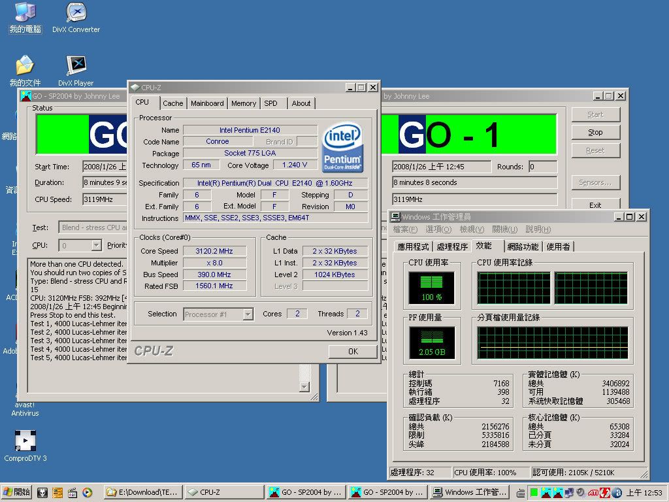This screenshot has height=502, width=669.
Task: Switch to 處理程序 tab in Task Manager
Action: coord(452,246)
